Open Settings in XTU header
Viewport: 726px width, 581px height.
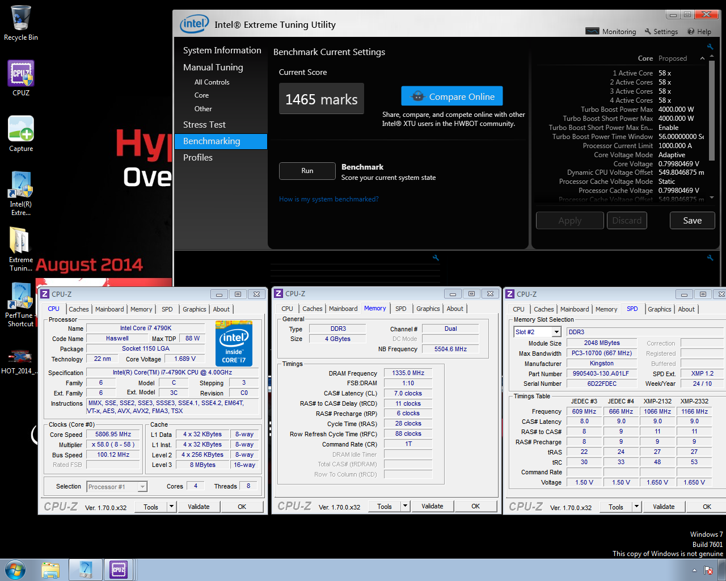(x=661, y=32)
